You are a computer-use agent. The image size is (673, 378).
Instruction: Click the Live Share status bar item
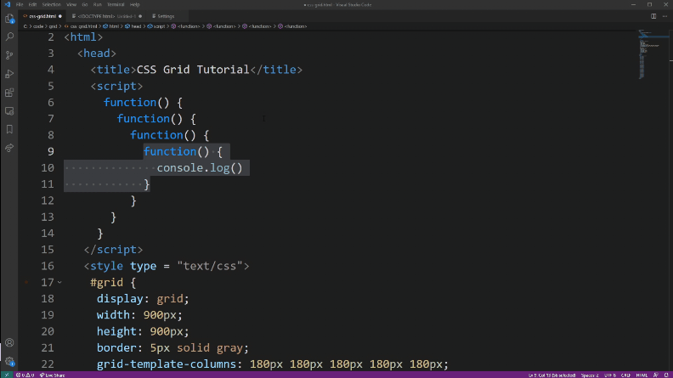pos(53,375)
